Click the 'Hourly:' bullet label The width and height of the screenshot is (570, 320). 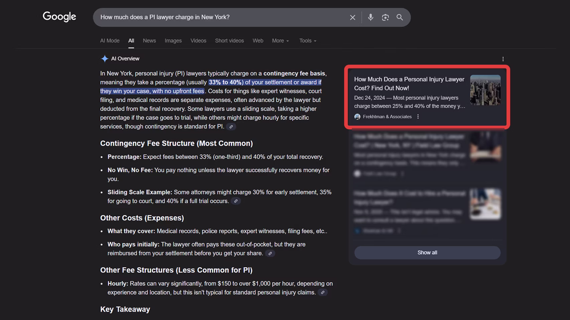pos(118,284)
